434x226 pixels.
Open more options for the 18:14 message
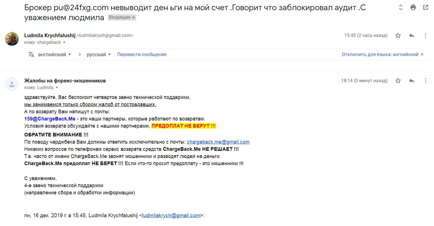click(x=425, y=80)
